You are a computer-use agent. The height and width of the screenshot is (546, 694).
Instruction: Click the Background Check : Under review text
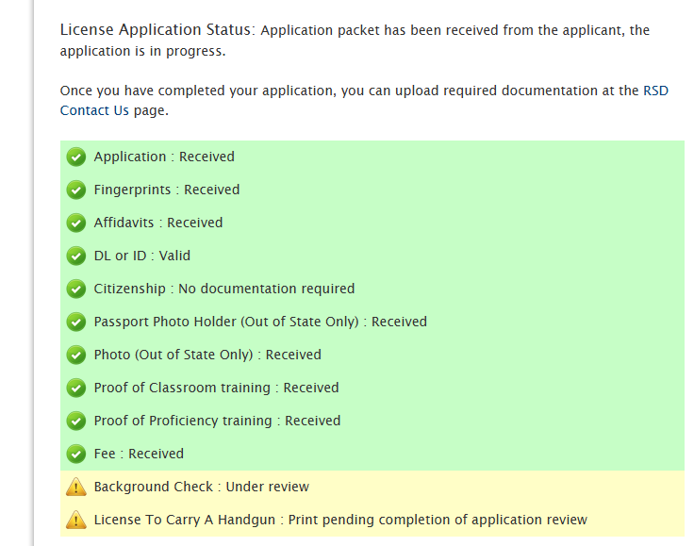(201, 487)
